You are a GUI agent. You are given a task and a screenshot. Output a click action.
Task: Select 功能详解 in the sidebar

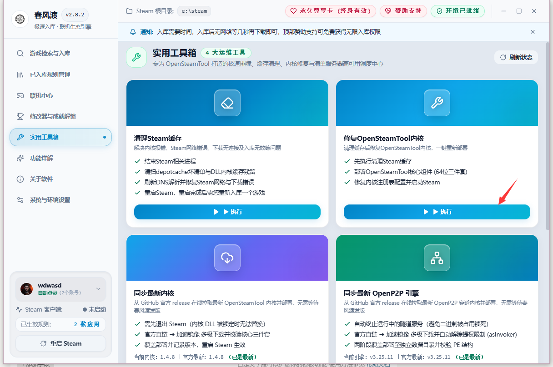60,158
